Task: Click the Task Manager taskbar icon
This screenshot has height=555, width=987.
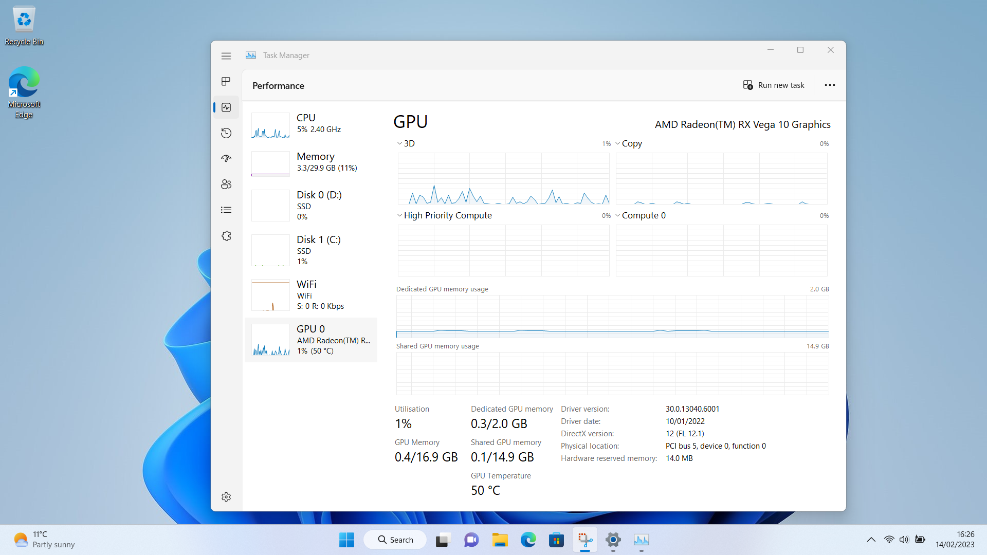Action: (642, 540)
